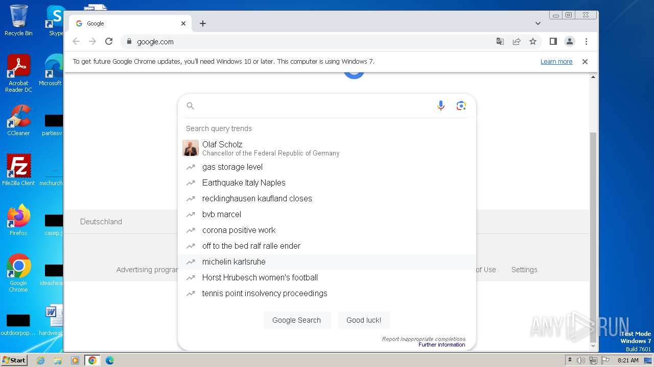Viewport: 654px width, 367px height.
Task: Select the Olaf Scholz suggestion
Action: coord(327,148)
